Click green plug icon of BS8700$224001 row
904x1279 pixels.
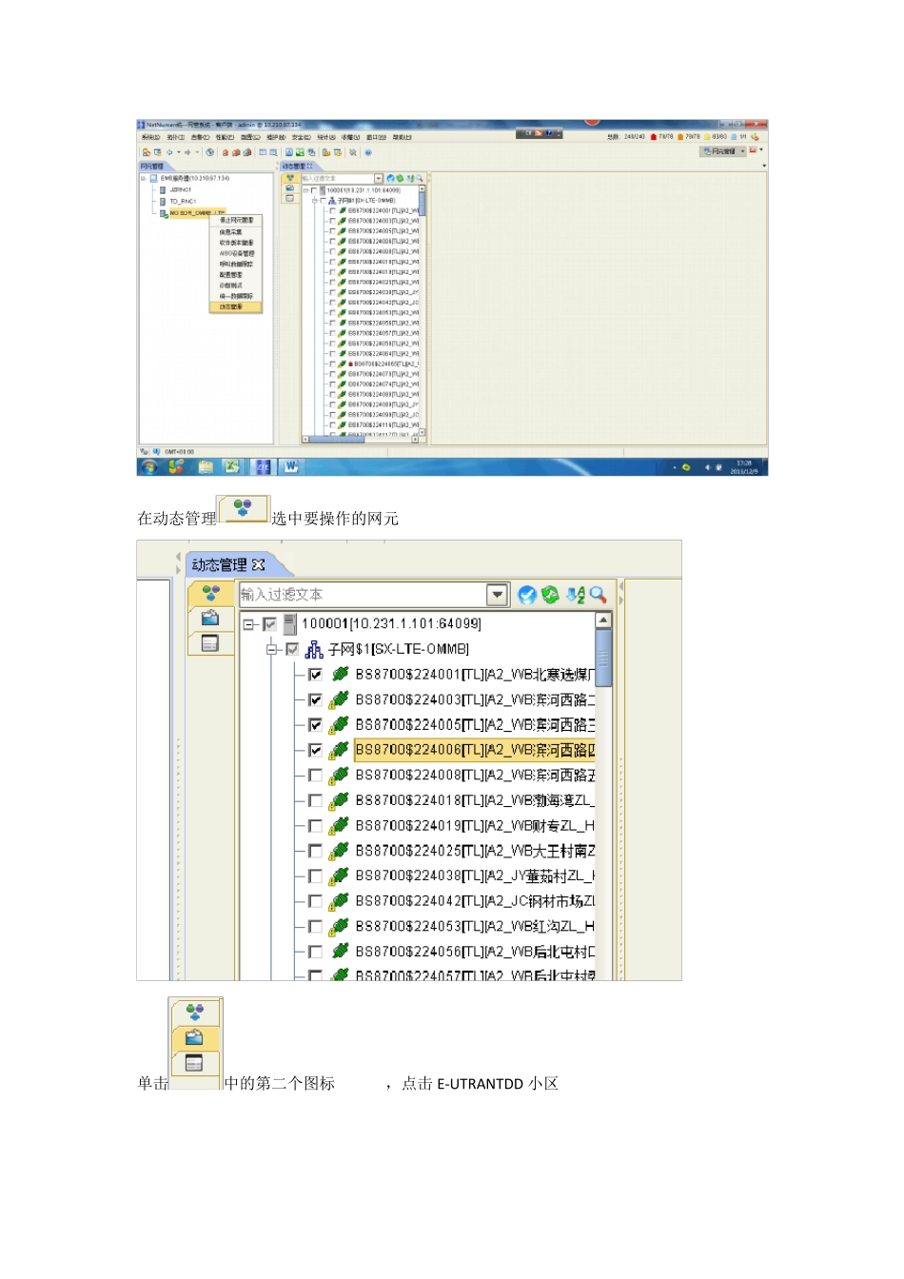click(339, 674)
